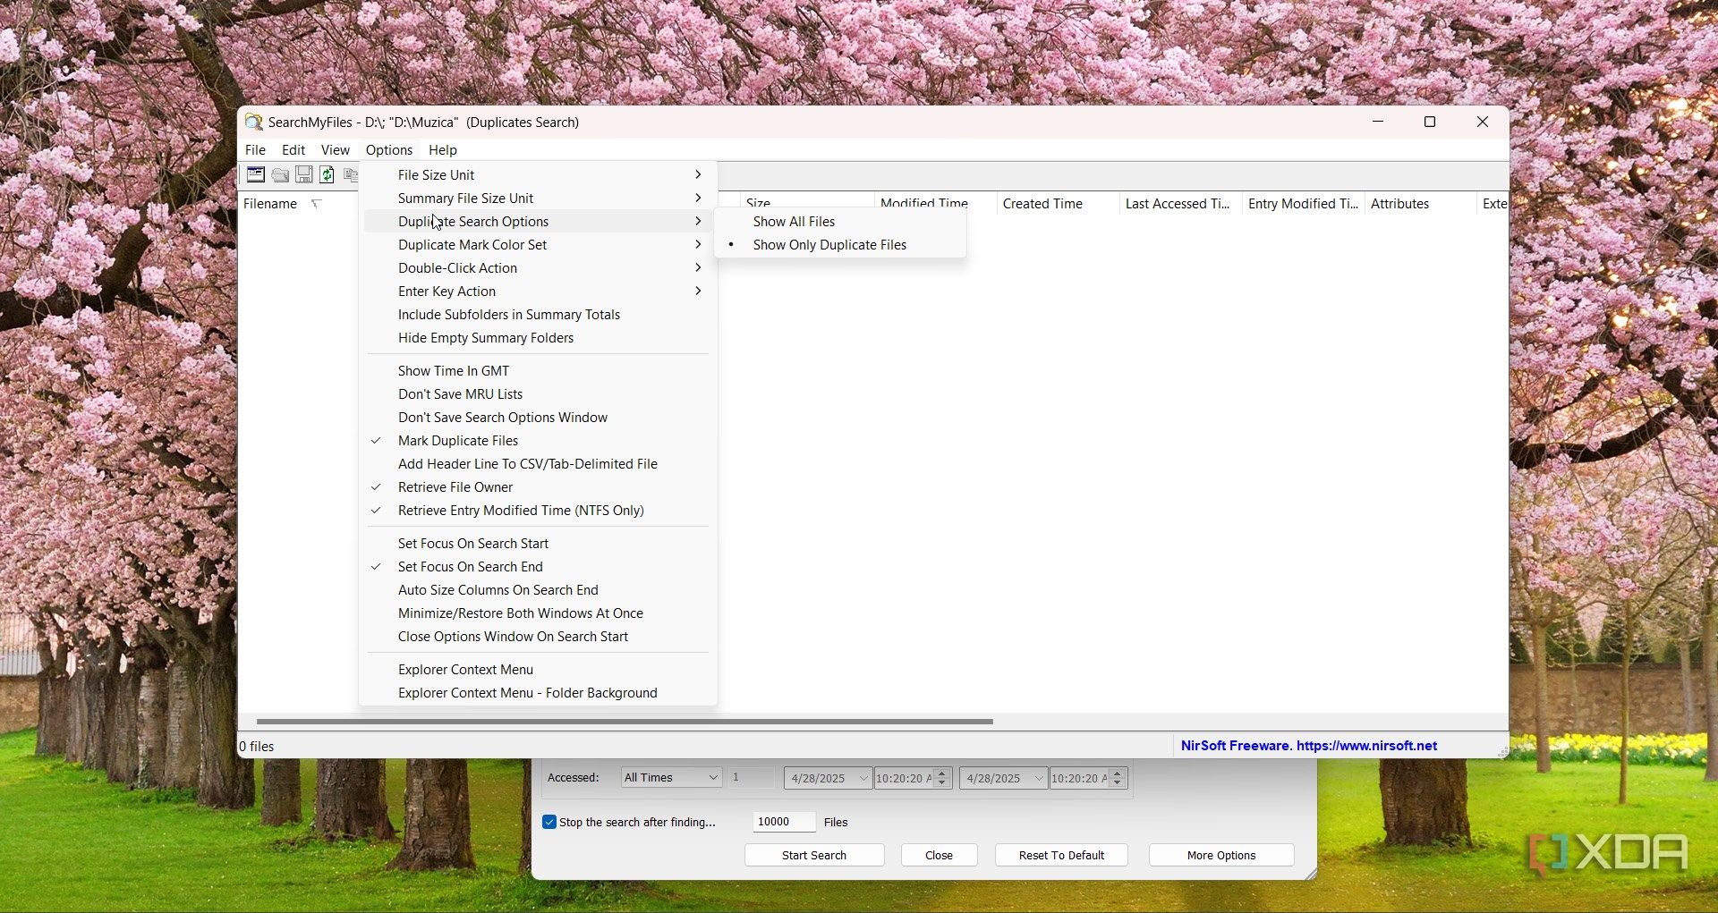Image resolution: width=1718 pixels, height=913 pixels.
Task: Click the Open folder toolbar icon
Action: [280, 174]
